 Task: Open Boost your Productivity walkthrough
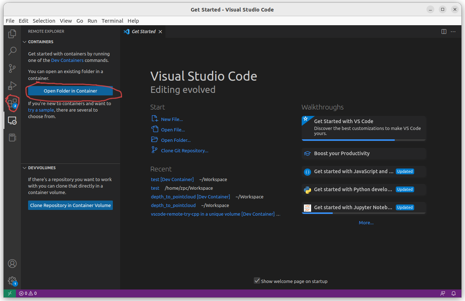tap(364, 153)
